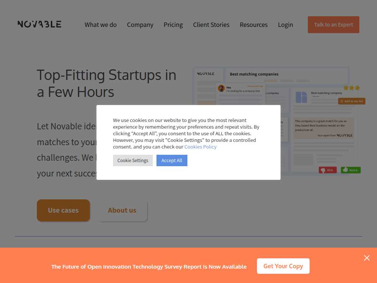Close the orange survey report banner
The image size is (377, 283).
pos(367,258)
